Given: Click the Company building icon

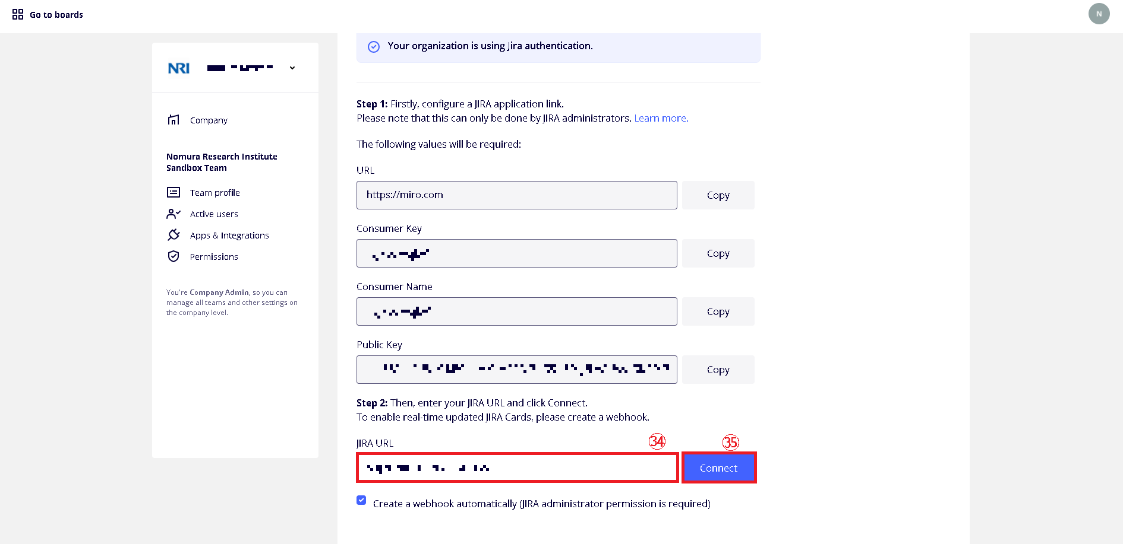Looking at the screenshot, I should pos(174,120).
